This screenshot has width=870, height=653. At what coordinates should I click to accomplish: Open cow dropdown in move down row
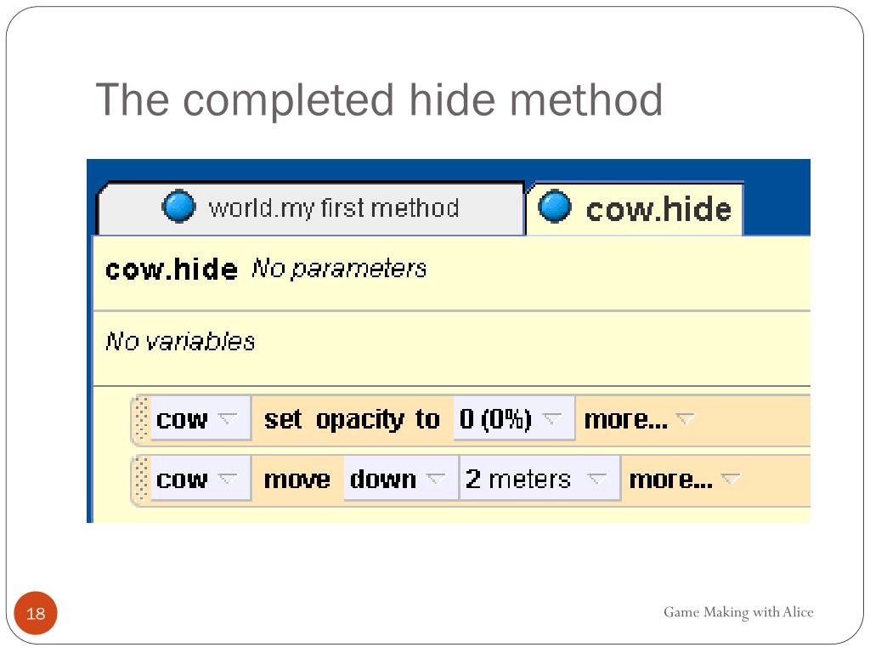(x=201, y=479)
